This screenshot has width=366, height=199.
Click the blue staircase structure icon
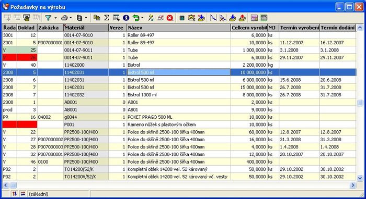(213, 18)
